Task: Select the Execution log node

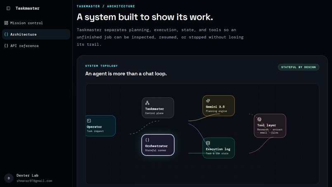Action: click(218, 148)
